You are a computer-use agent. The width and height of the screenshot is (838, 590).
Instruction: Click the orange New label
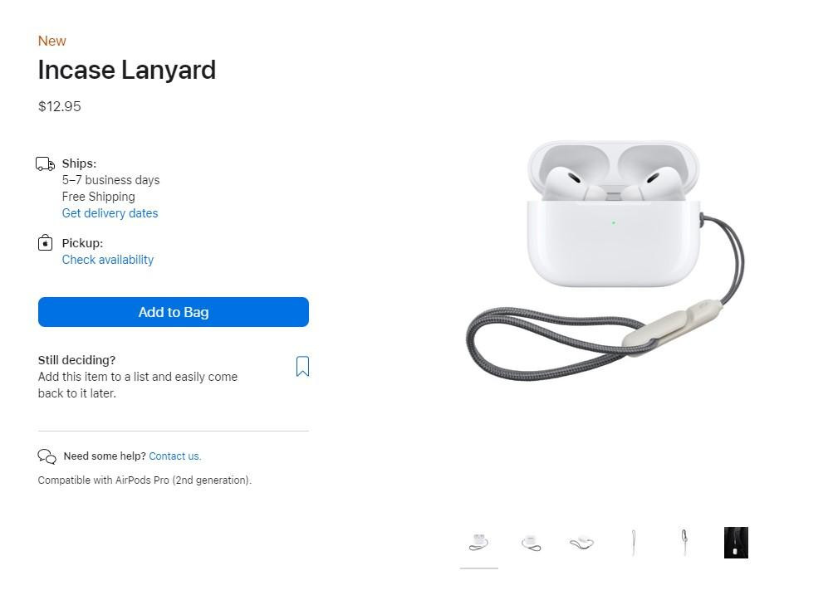coord(51,41)
